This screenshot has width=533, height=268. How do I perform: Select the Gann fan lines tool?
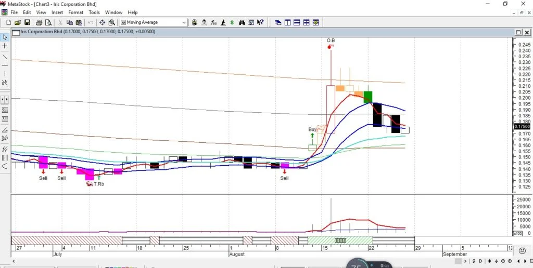5,138
